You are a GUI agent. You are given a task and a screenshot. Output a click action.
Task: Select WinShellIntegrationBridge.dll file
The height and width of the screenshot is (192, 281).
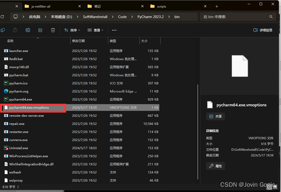point(80,164)
